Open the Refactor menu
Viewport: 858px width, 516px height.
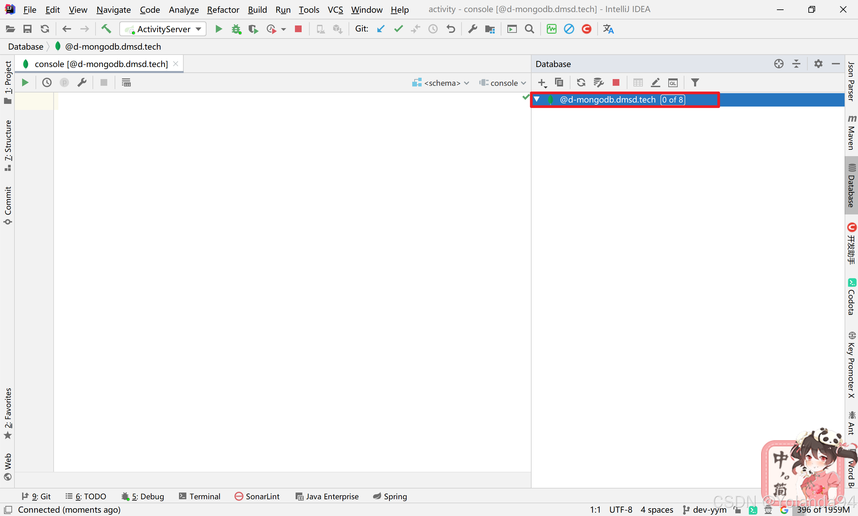tap(223, 10)
